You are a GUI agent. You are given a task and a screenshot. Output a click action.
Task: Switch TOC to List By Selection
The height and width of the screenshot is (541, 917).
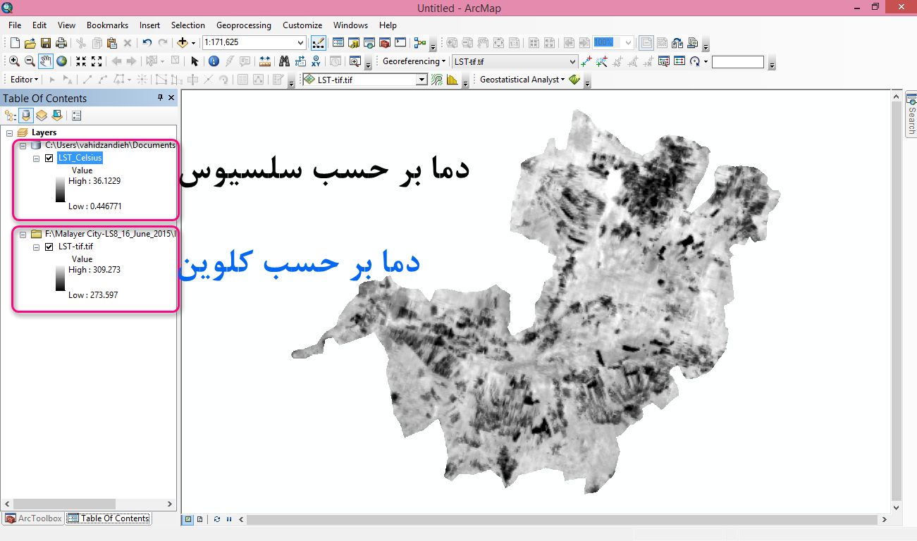coord(57,115)
